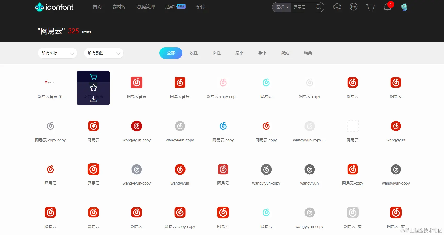Focus the search field containing 网易云
This screenshot has height=235, width=444.
point(303,7)
